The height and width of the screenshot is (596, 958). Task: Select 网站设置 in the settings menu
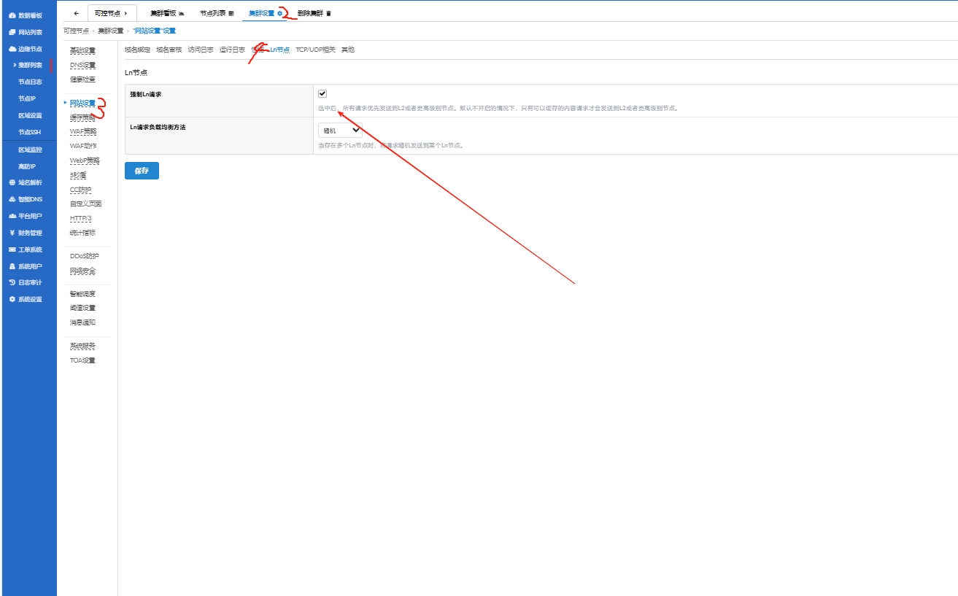(82, 103)
